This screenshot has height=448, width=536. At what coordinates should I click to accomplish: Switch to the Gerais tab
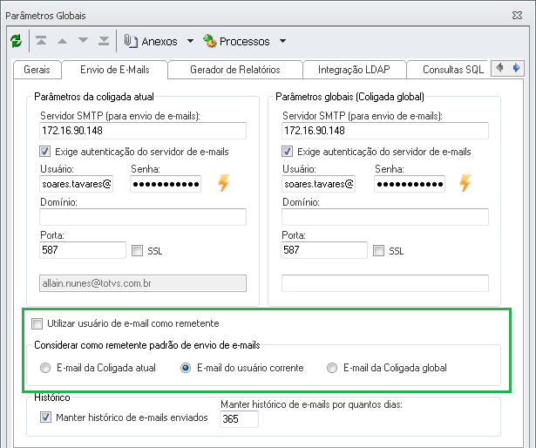coord(37,70)
